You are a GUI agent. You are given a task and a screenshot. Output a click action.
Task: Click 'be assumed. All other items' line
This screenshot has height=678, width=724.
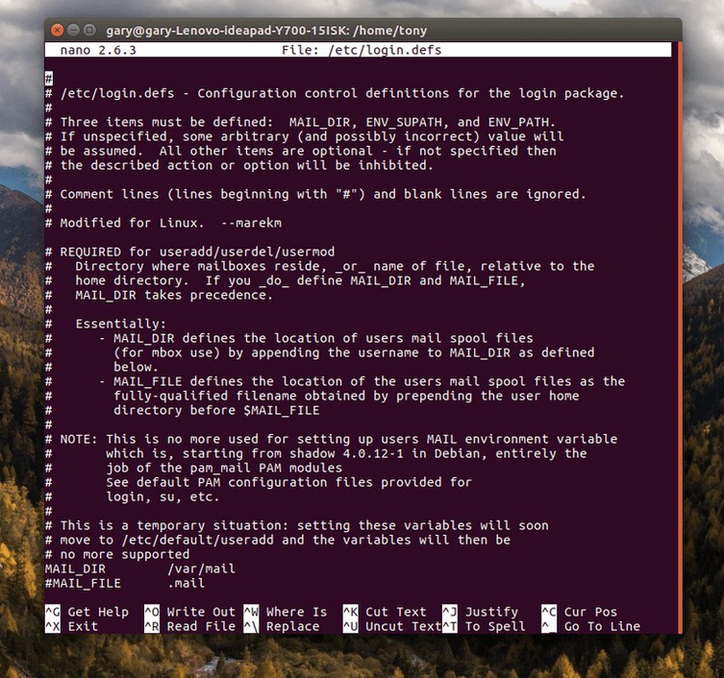[x=301, y=151]
